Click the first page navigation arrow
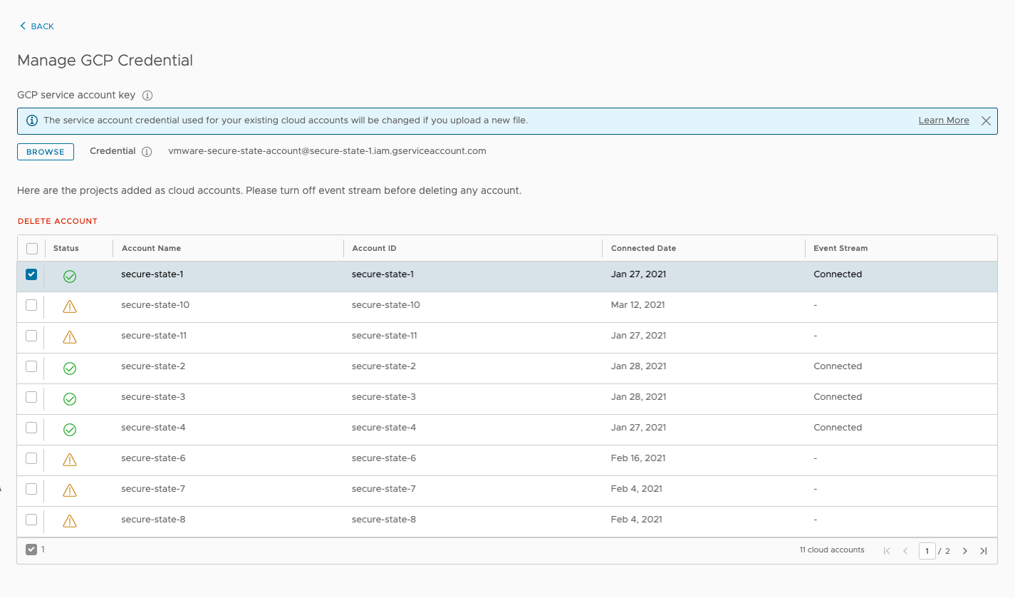 click(886, 550)
